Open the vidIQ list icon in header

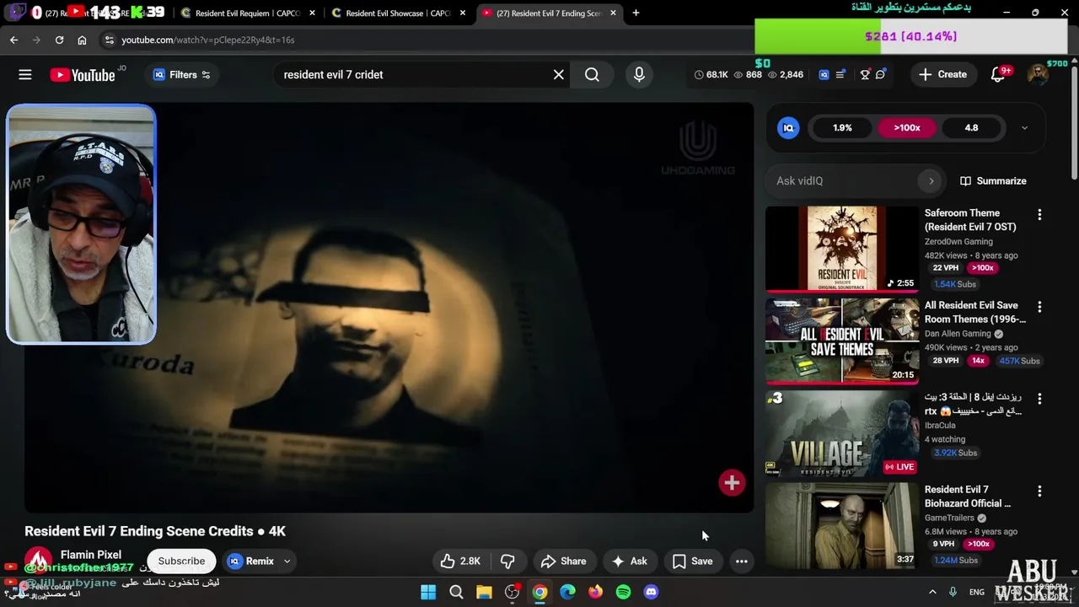[840, 75]
